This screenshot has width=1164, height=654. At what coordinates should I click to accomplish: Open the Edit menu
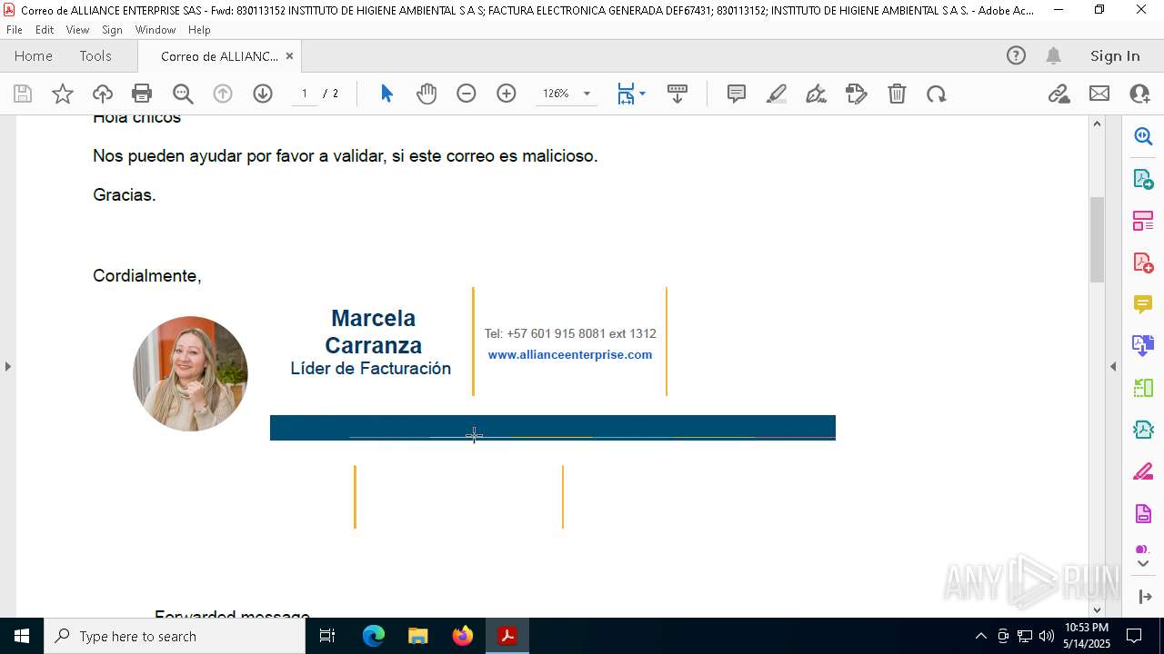click(45, 29)
